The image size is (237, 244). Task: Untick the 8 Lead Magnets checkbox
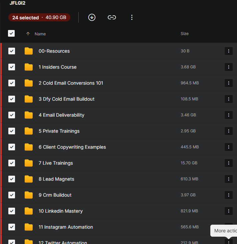point(12,179)
